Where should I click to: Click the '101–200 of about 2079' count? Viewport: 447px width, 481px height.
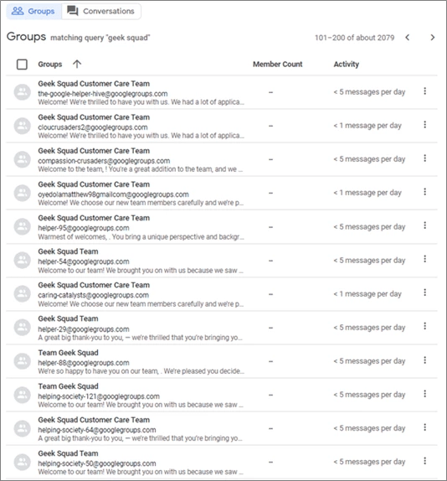click(354, 38)
